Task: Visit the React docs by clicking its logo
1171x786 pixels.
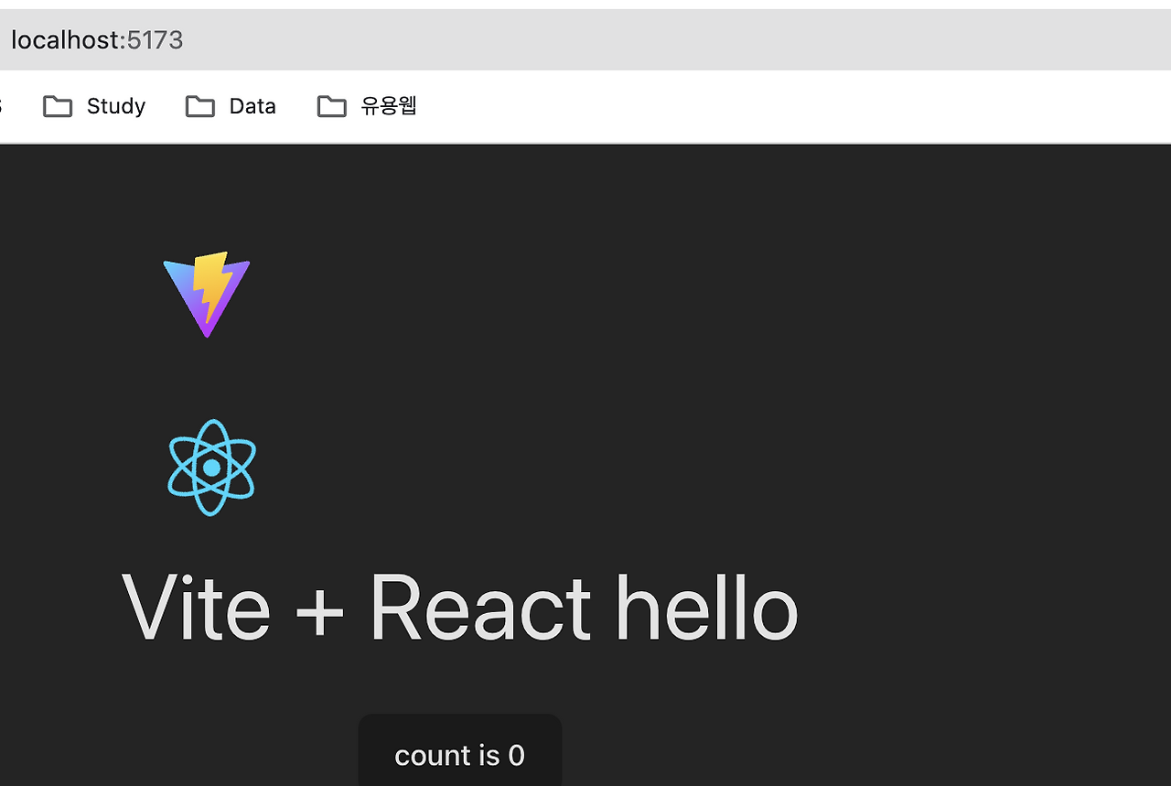Action: click(210, 467)
